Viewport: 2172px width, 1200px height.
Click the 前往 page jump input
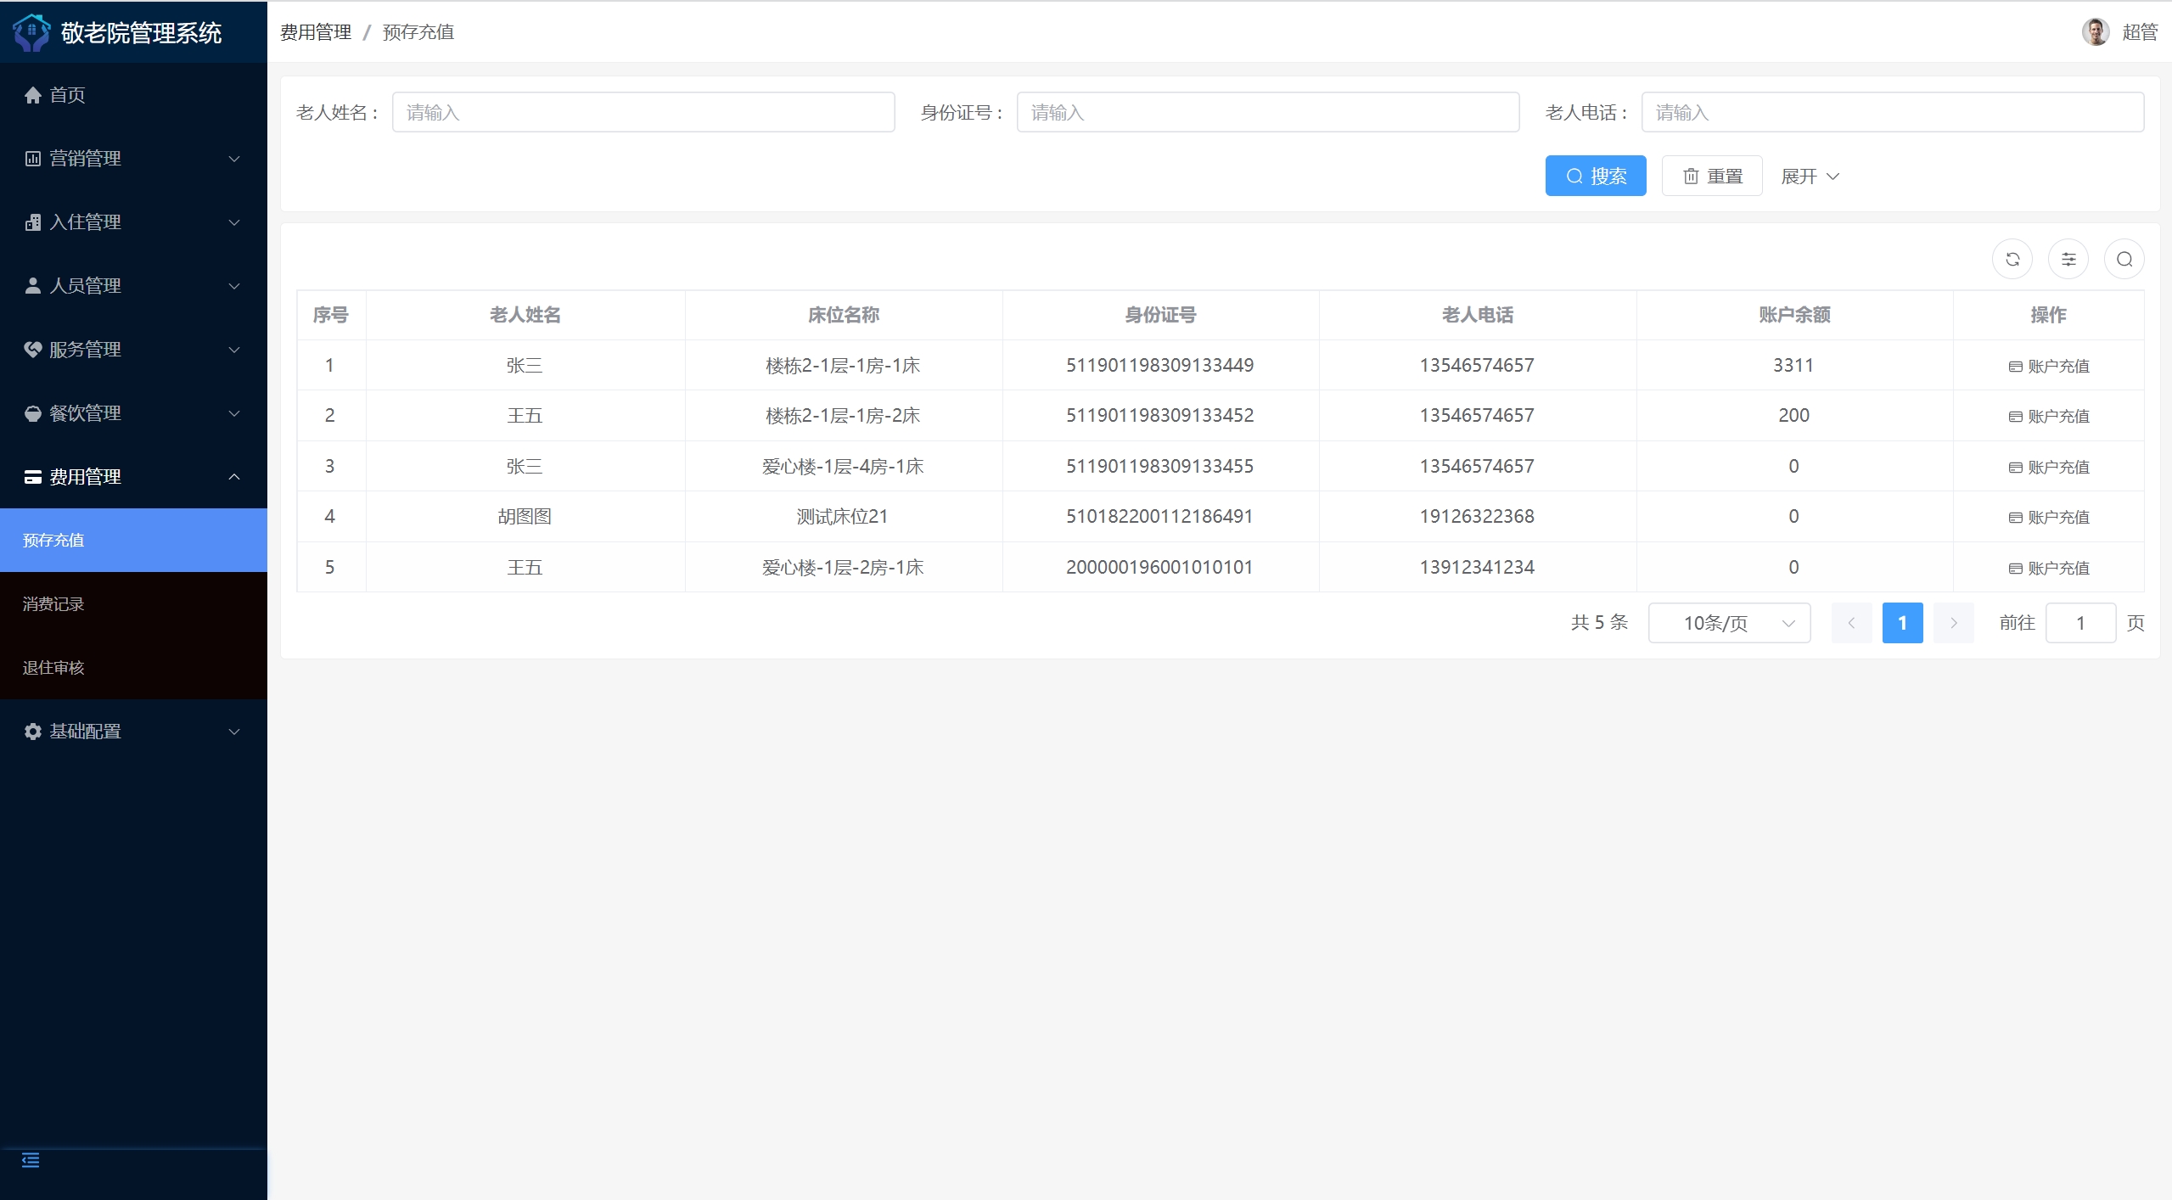pyautogui.click(x=2080, y=623)
